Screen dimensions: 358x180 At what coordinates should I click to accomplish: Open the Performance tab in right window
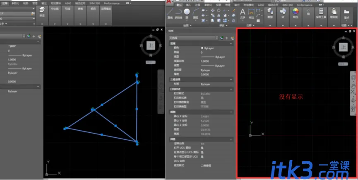coord(305,5)
